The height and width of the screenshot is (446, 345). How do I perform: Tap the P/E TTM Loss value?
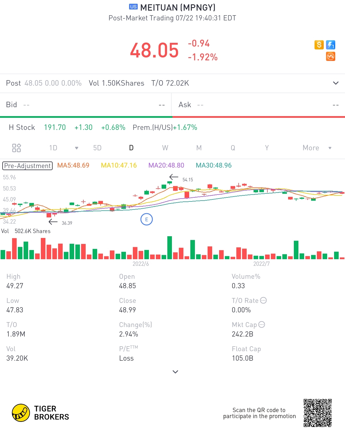click(126, 358)
